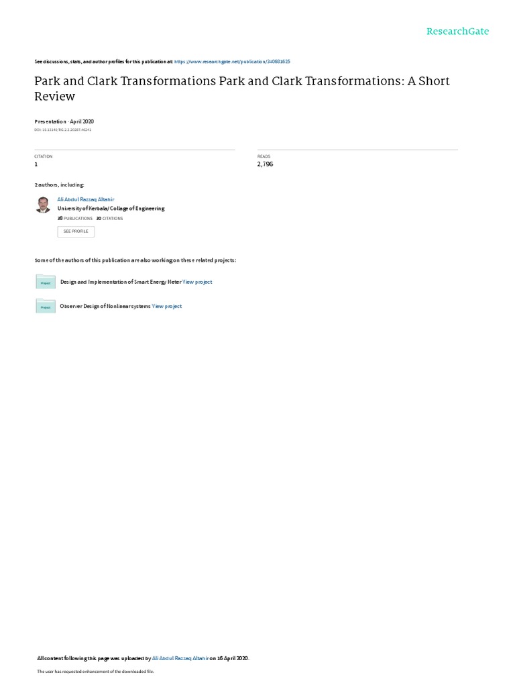Viewport: 515px width, 687px height.
Task: Click the author's profile photo
Action: tap(43, 205)
